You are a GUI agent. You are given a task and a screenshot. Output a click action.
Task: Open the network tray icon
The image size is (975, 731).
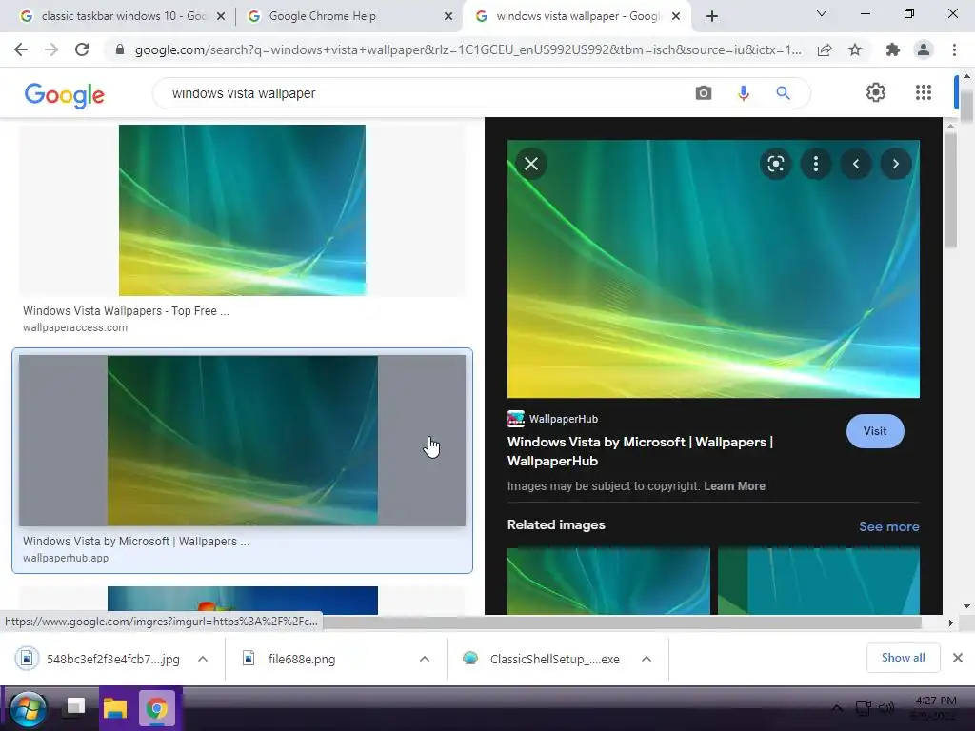(863, 708)
